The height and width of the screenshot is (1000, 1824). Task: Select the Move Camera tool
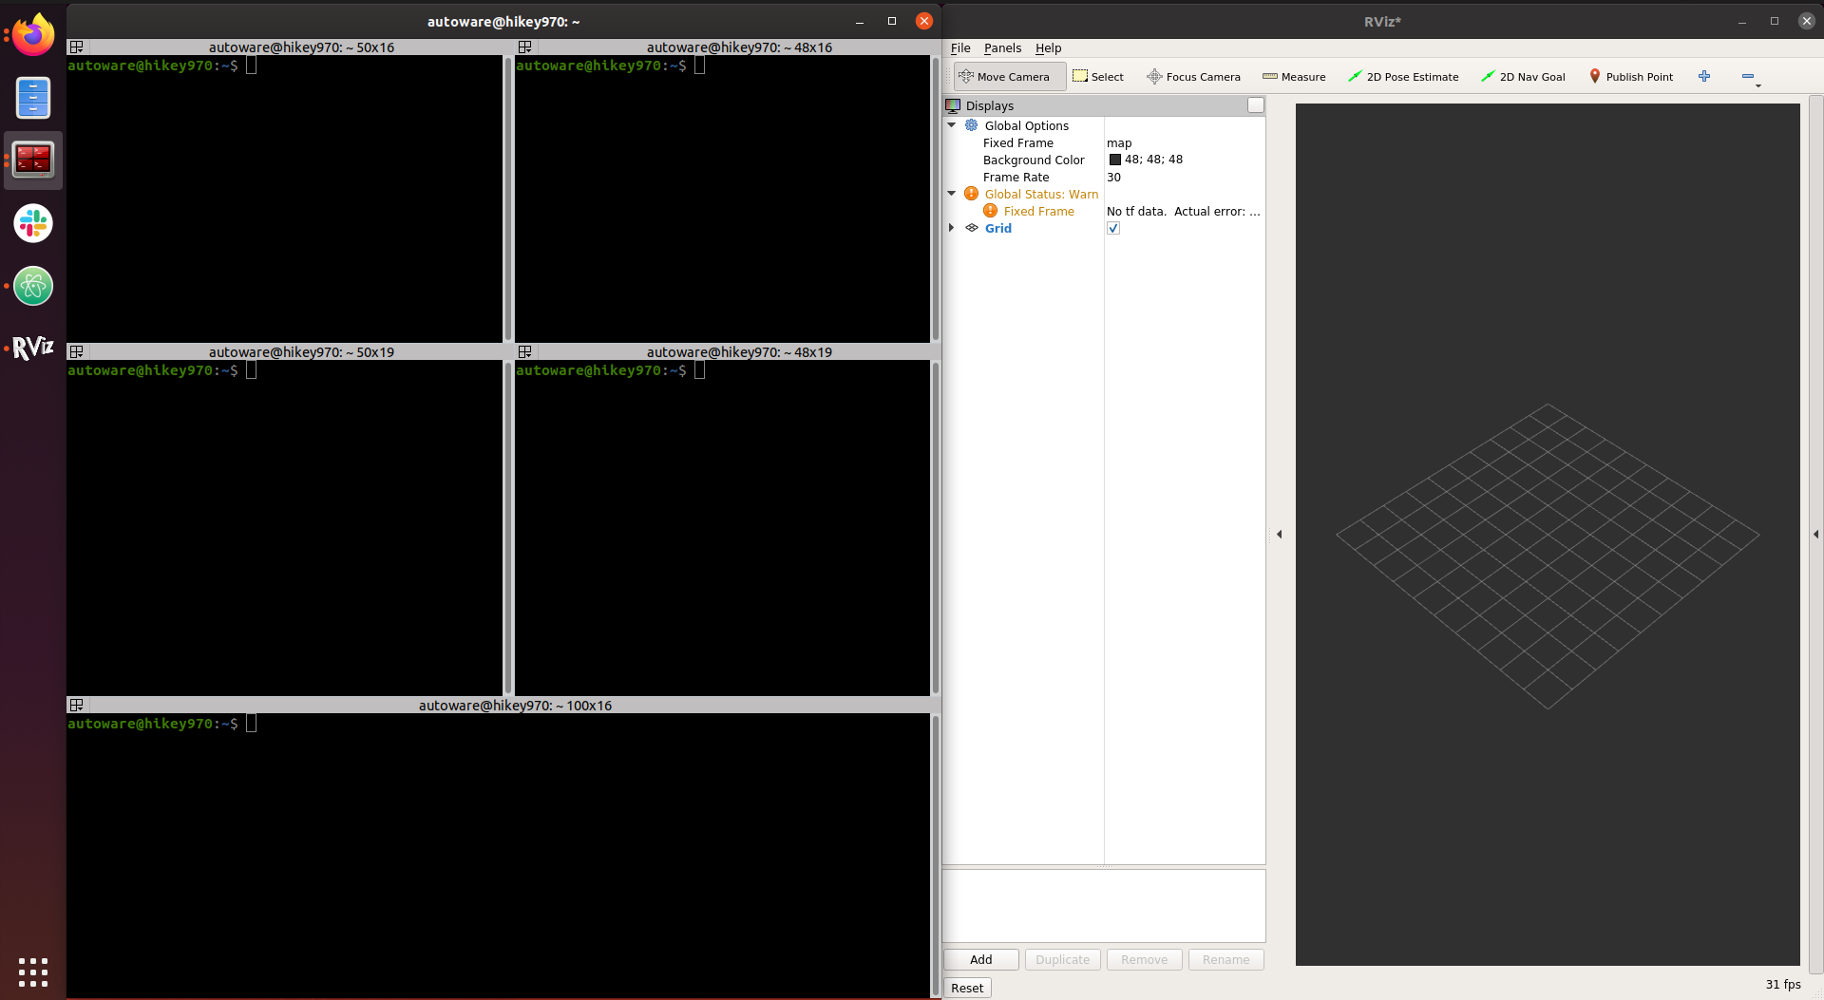coord(1010,77)
